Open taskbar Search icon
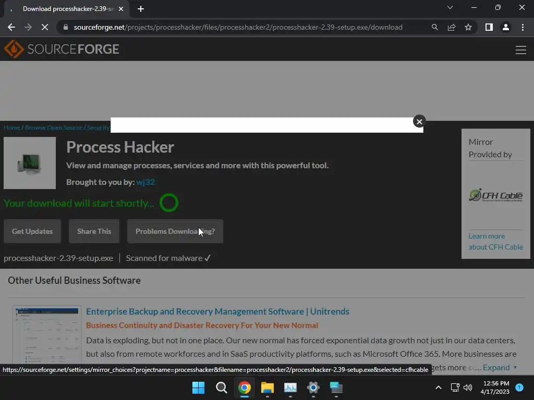The width and height of the screenshot is (534, 400). [x=221, y=387]
